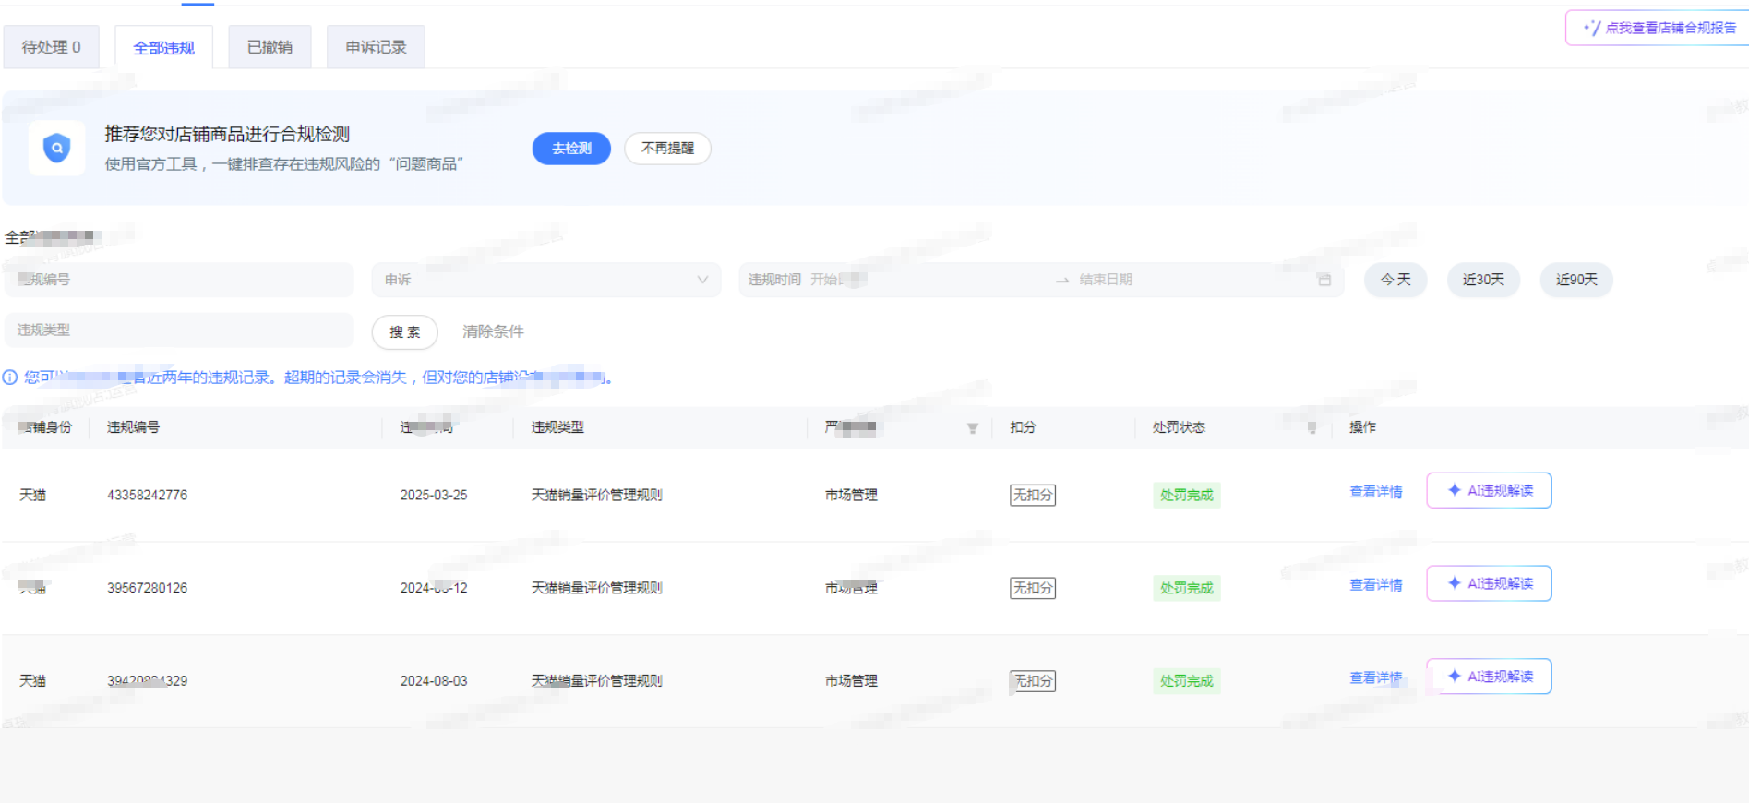Click the shield compliance check icon

pyautogui.click(x=56, y=148)
